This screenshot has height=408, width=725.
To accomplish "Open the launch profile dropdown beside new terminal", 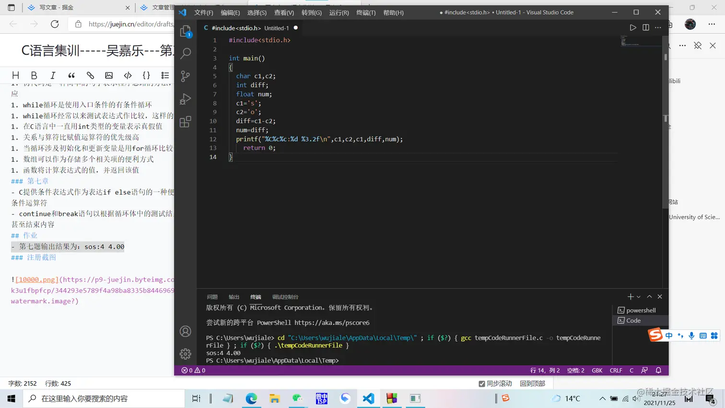I will 639,297.
